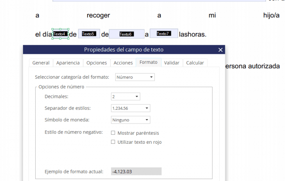Click the Estilo de número negativo label
Image resolution: width=285 pixels, height=181 pixels.
74,132
